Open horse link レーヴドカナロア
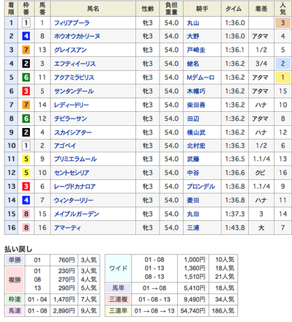The image size is (292, 322). [75, 187]
